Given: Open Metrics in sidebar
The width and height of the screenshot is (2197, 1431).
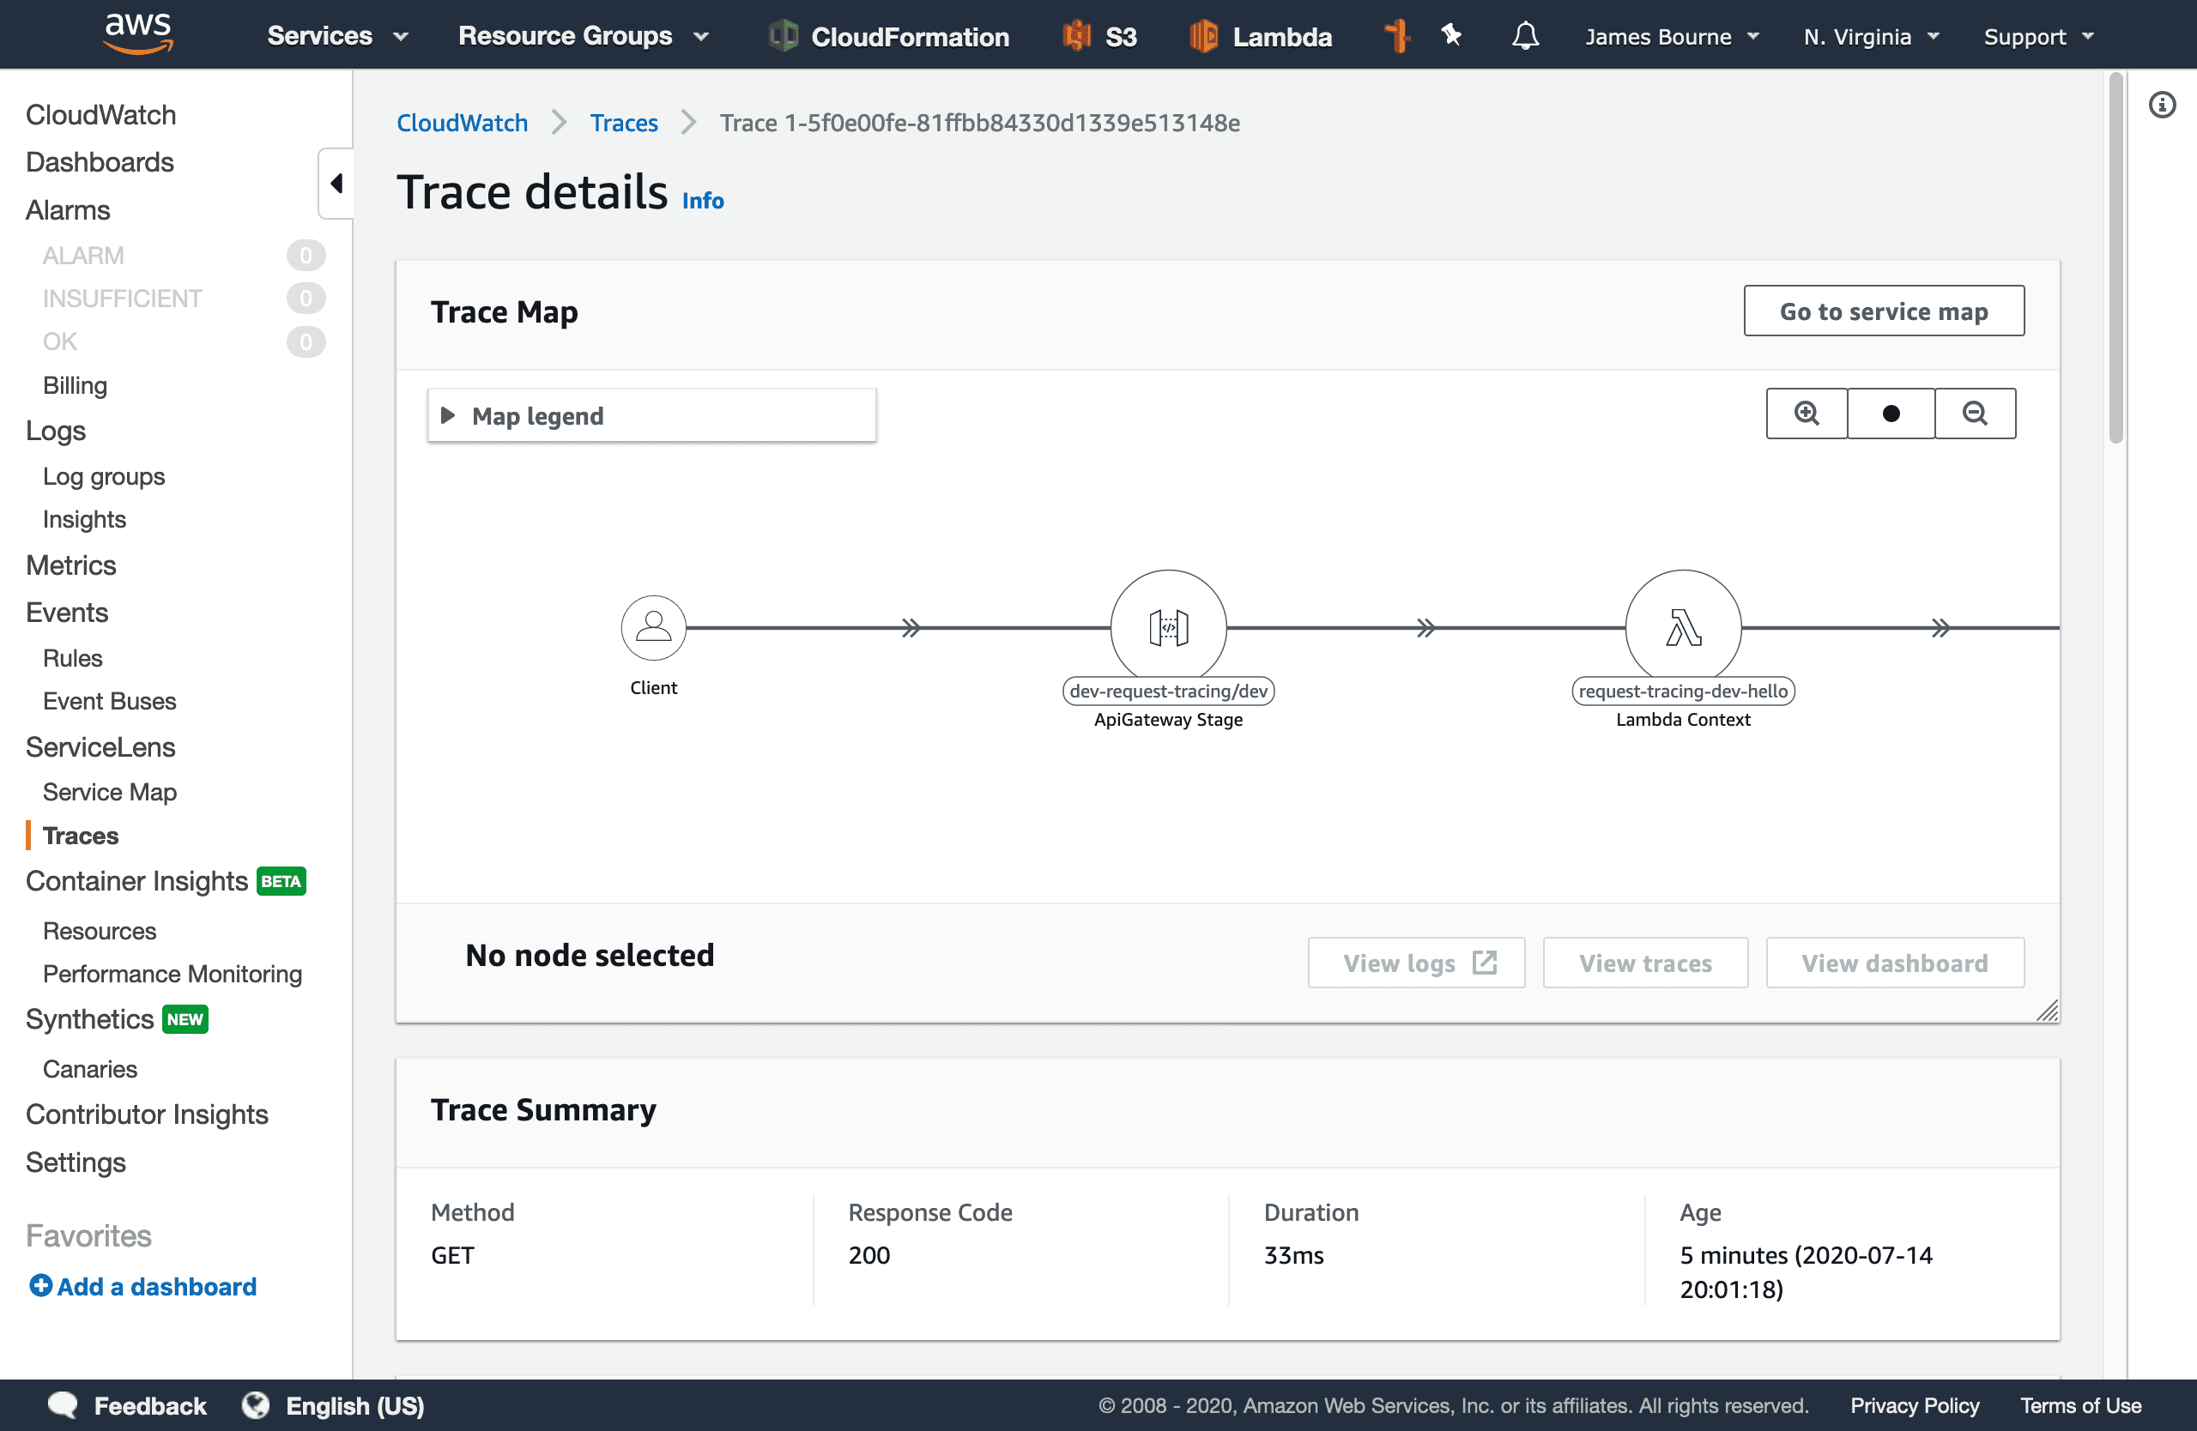Looking at the screenshot, I should pyautogui.click(x=71, y=565).
